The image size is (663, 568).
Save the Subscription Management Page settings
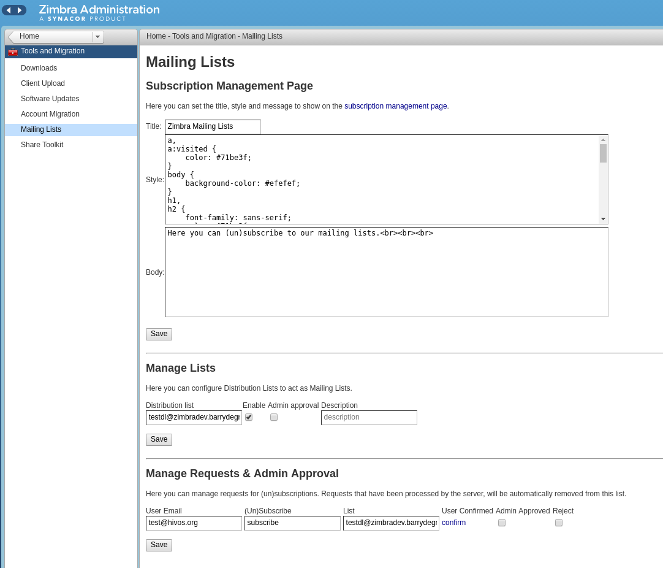click(159, 334)
